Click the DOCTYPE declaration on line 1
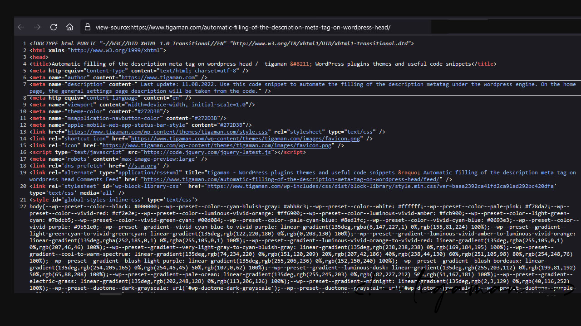The image size is (581, 326). (222, 43)
